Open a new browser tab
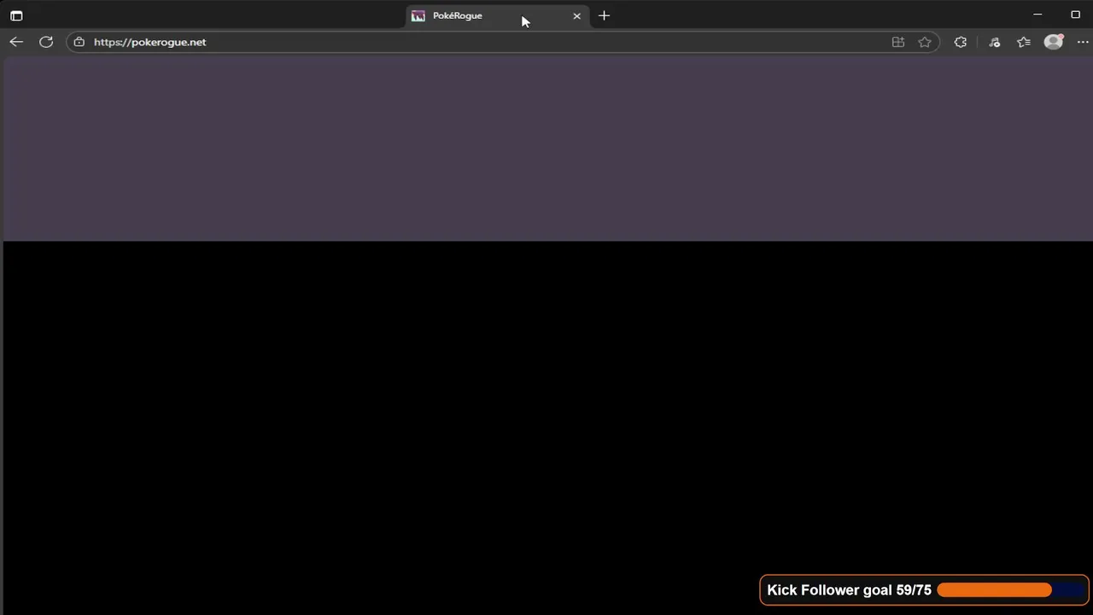The height and width of the screenshot is (615, 1093). coord(604,15)
